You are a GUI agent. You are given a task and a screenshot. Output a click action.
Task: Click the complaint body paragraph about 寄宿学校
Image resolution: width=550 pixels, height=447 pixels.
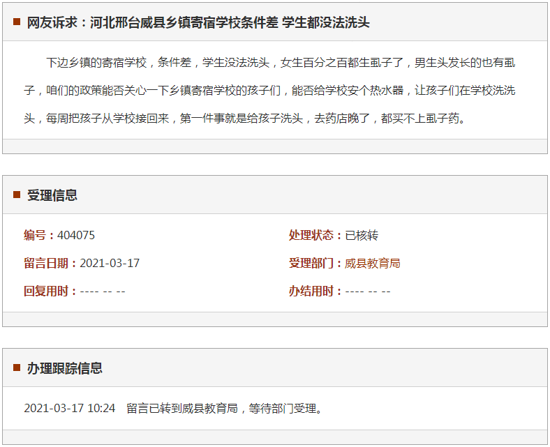(272, 91)
